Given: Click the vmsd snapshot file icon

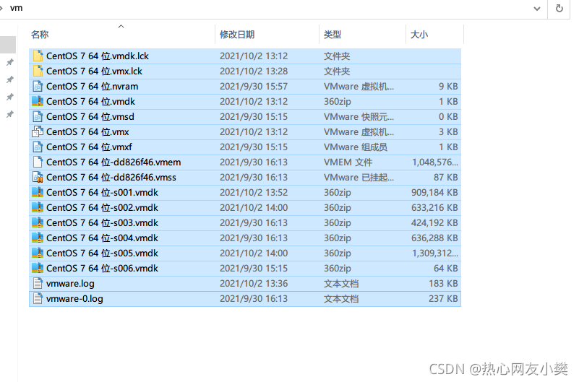Looking at the screenshot, I should pos(38,116).
